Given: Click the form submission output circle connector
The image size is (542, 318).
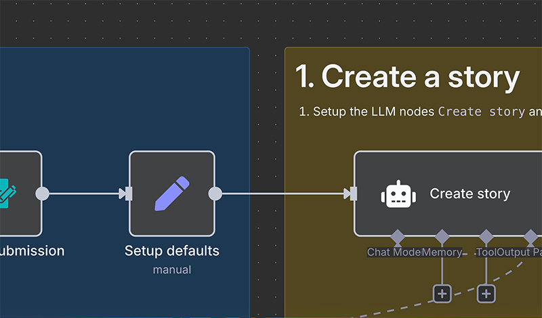Looking at the screenshot, I should 42,194.
